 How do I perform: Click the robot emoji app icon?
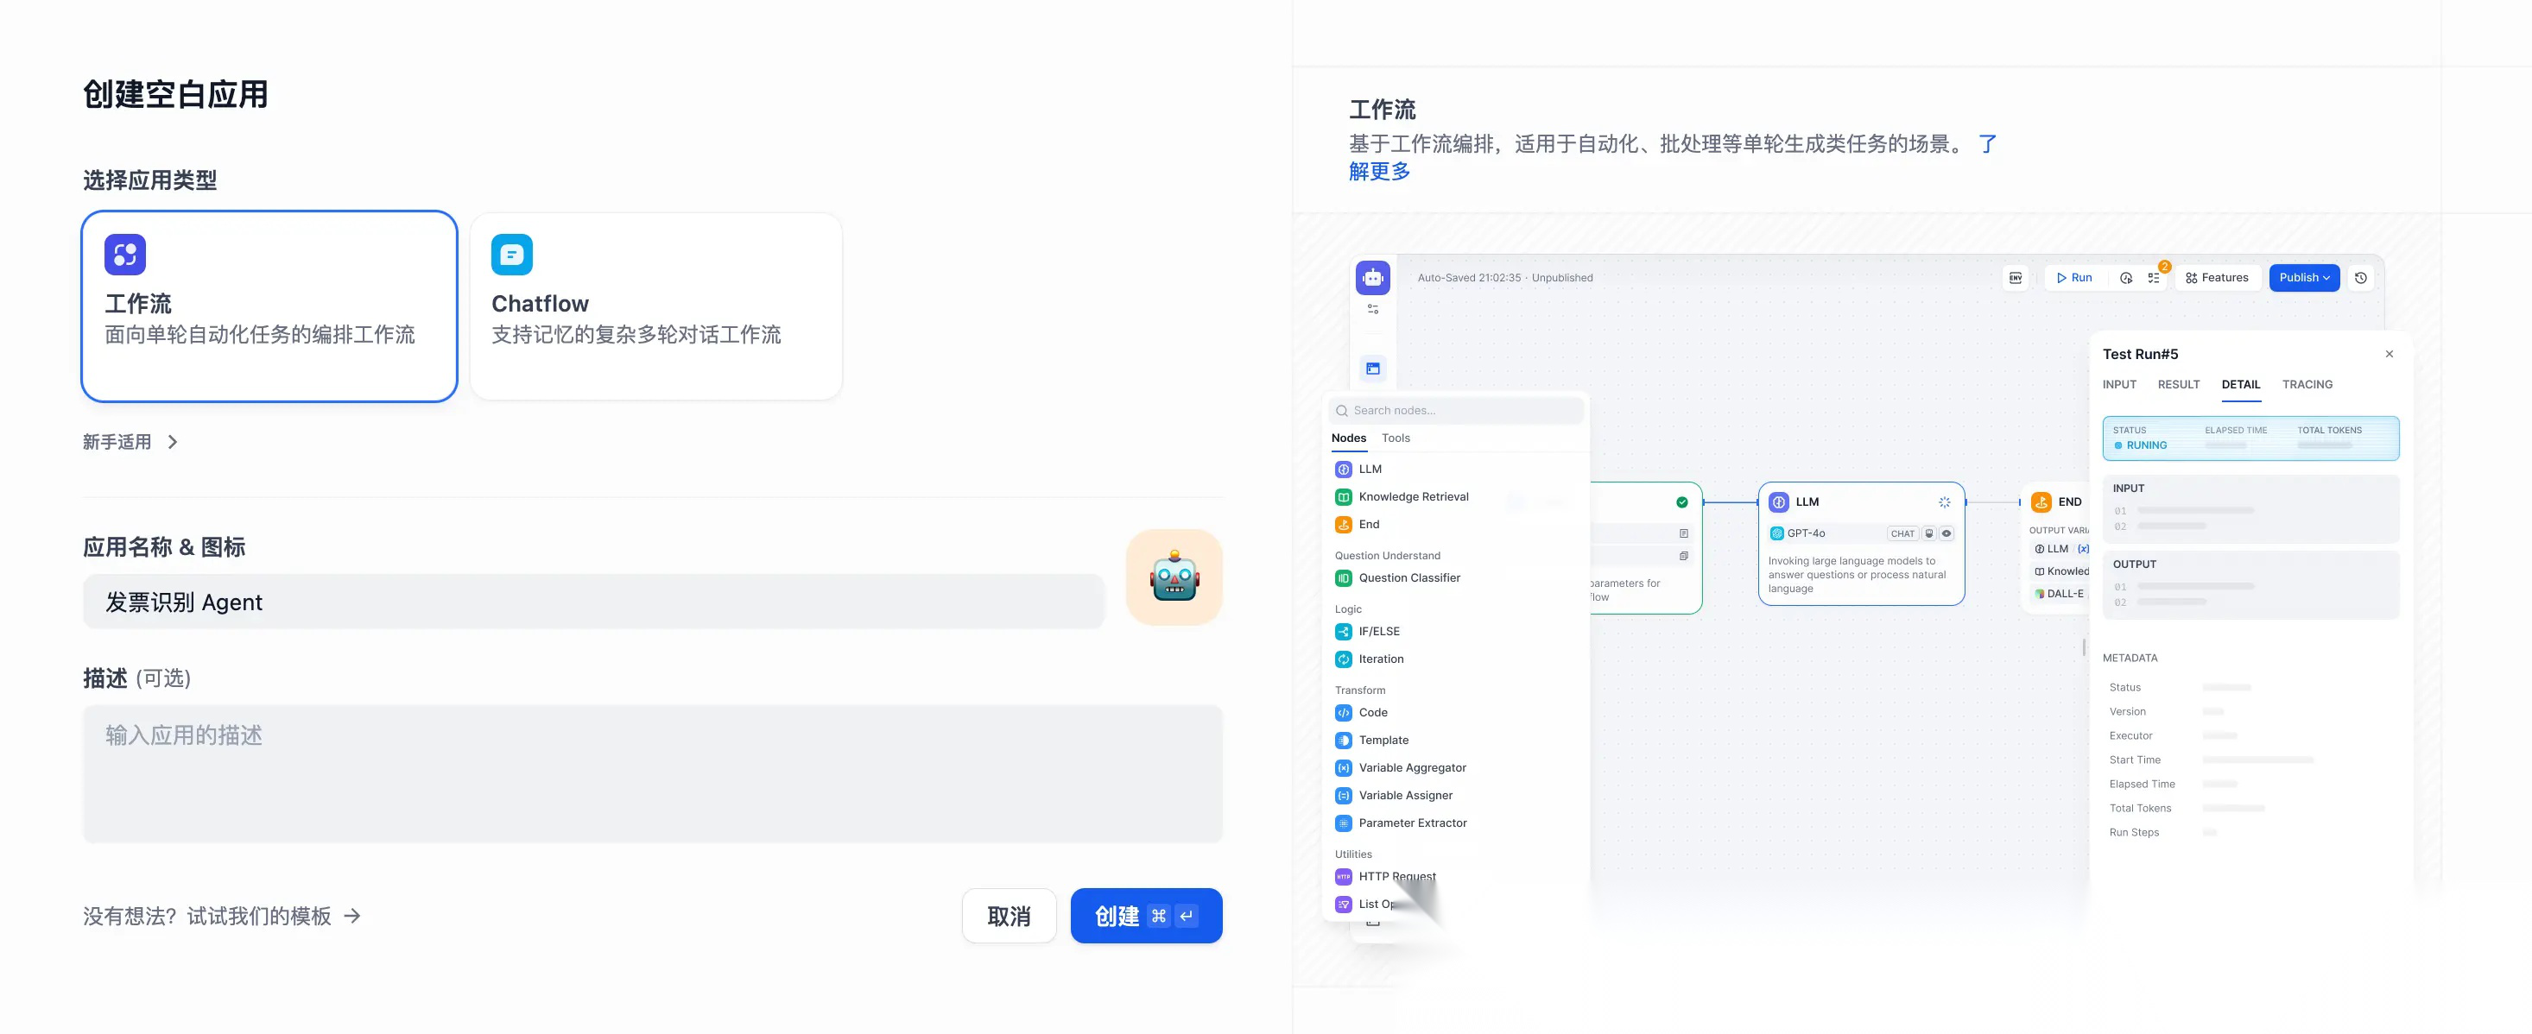(x=1174, y=577)
